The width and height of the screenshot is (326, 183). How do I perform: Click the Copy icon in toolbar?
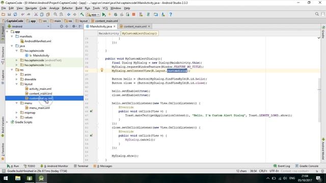click(42, 15)
